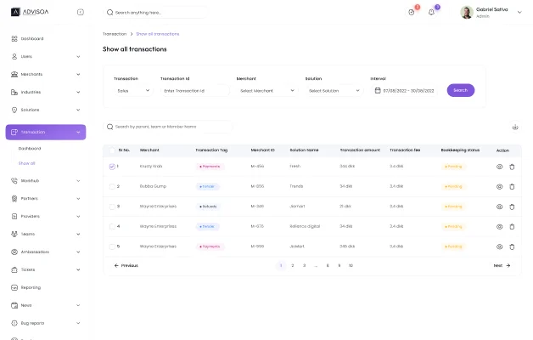Expand the Users sidebar menu
The width and height of the screenshot is (533, 340).
78,56
